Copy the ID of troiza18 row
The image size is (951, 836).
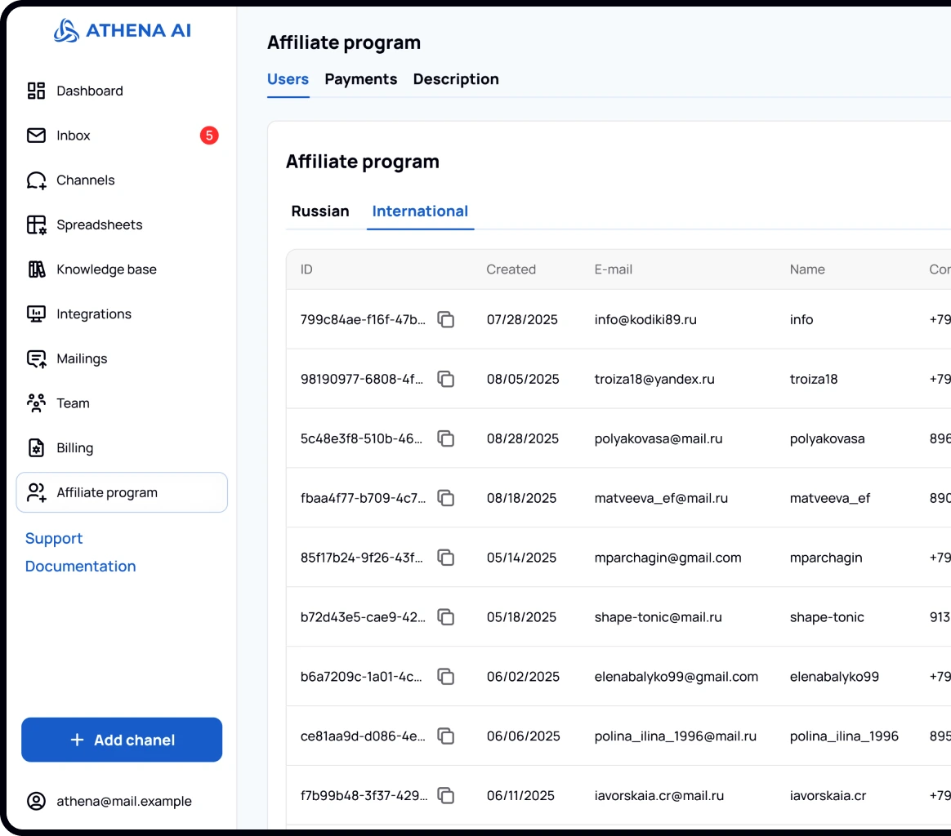click(445, 379)
